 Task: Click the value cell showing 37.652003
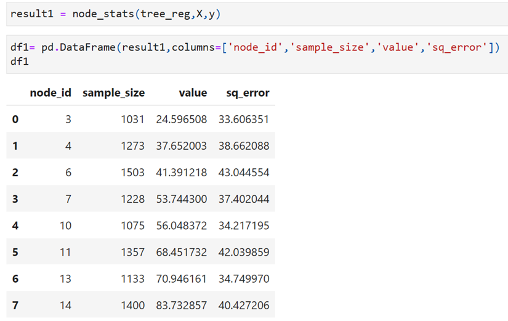(x=182, y=146)
